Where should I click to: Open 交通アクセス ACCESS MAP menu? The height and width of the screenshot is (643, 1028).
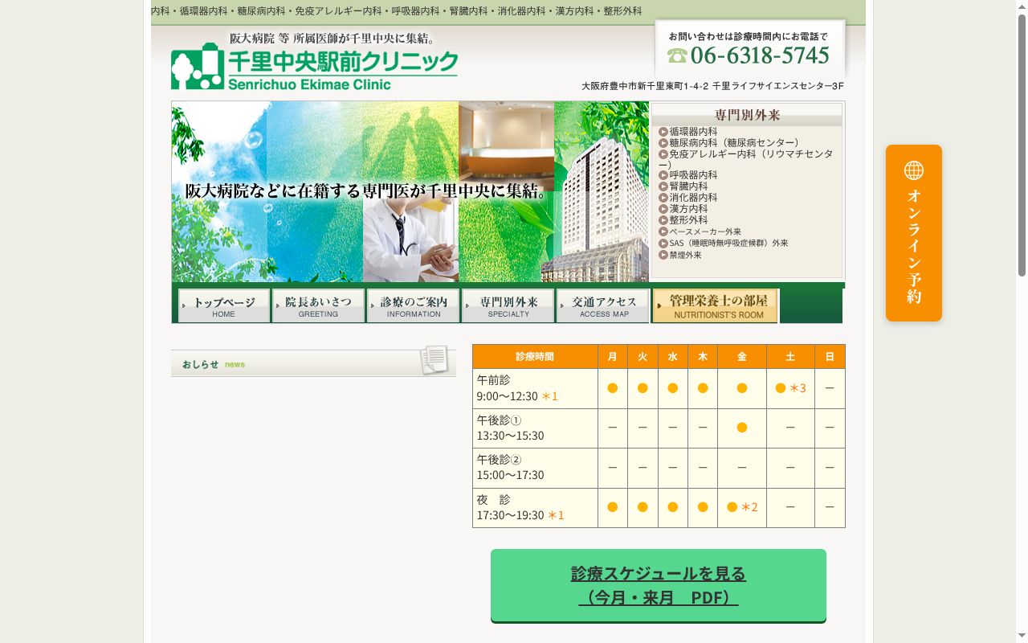[603, 306]
